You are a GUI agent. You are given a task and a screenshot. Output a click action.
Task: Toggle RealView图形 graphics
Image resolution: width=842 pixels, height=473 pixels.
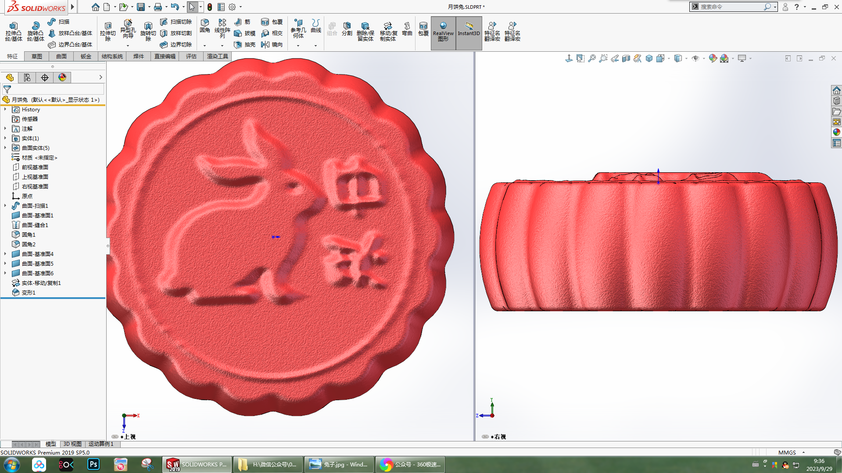coord(443,32)
